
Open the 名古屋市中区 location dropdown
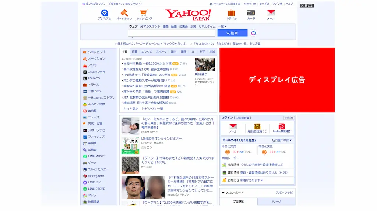[x=282, y=140]
